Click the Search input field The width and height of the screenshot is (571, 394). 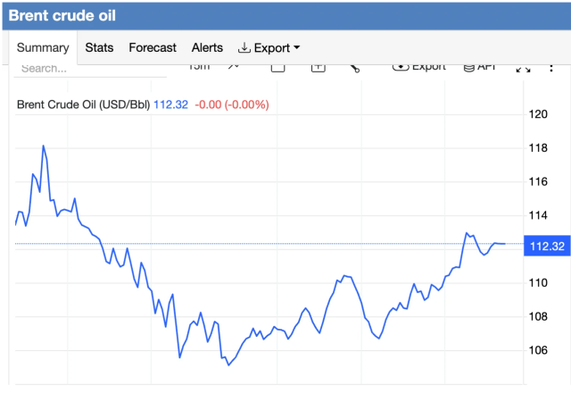coord(45,68)
